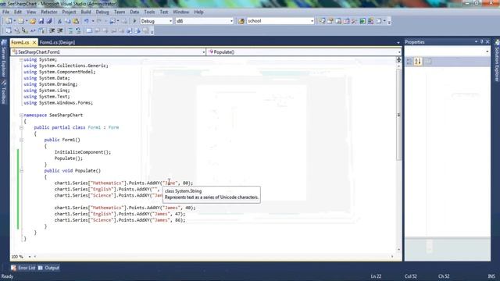The width and height of the screenshot is (500, 281).
Task: Open the Refactor menu
Action: 49,12
